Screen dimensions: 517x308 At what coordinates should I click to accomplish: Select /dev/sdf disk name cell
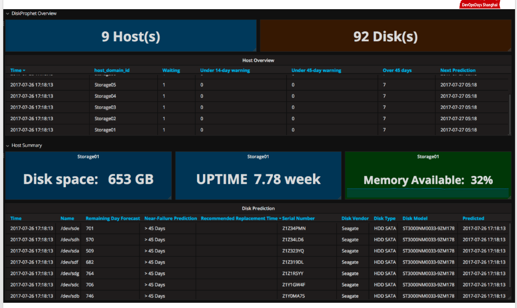point(70,262)
